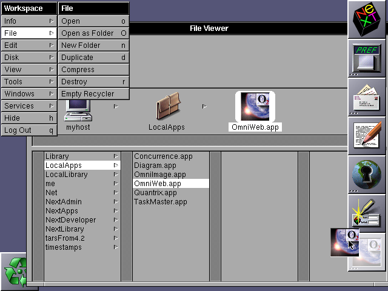Choose Open in the File menu
The image size is (388, 291).
coord(93,21)
